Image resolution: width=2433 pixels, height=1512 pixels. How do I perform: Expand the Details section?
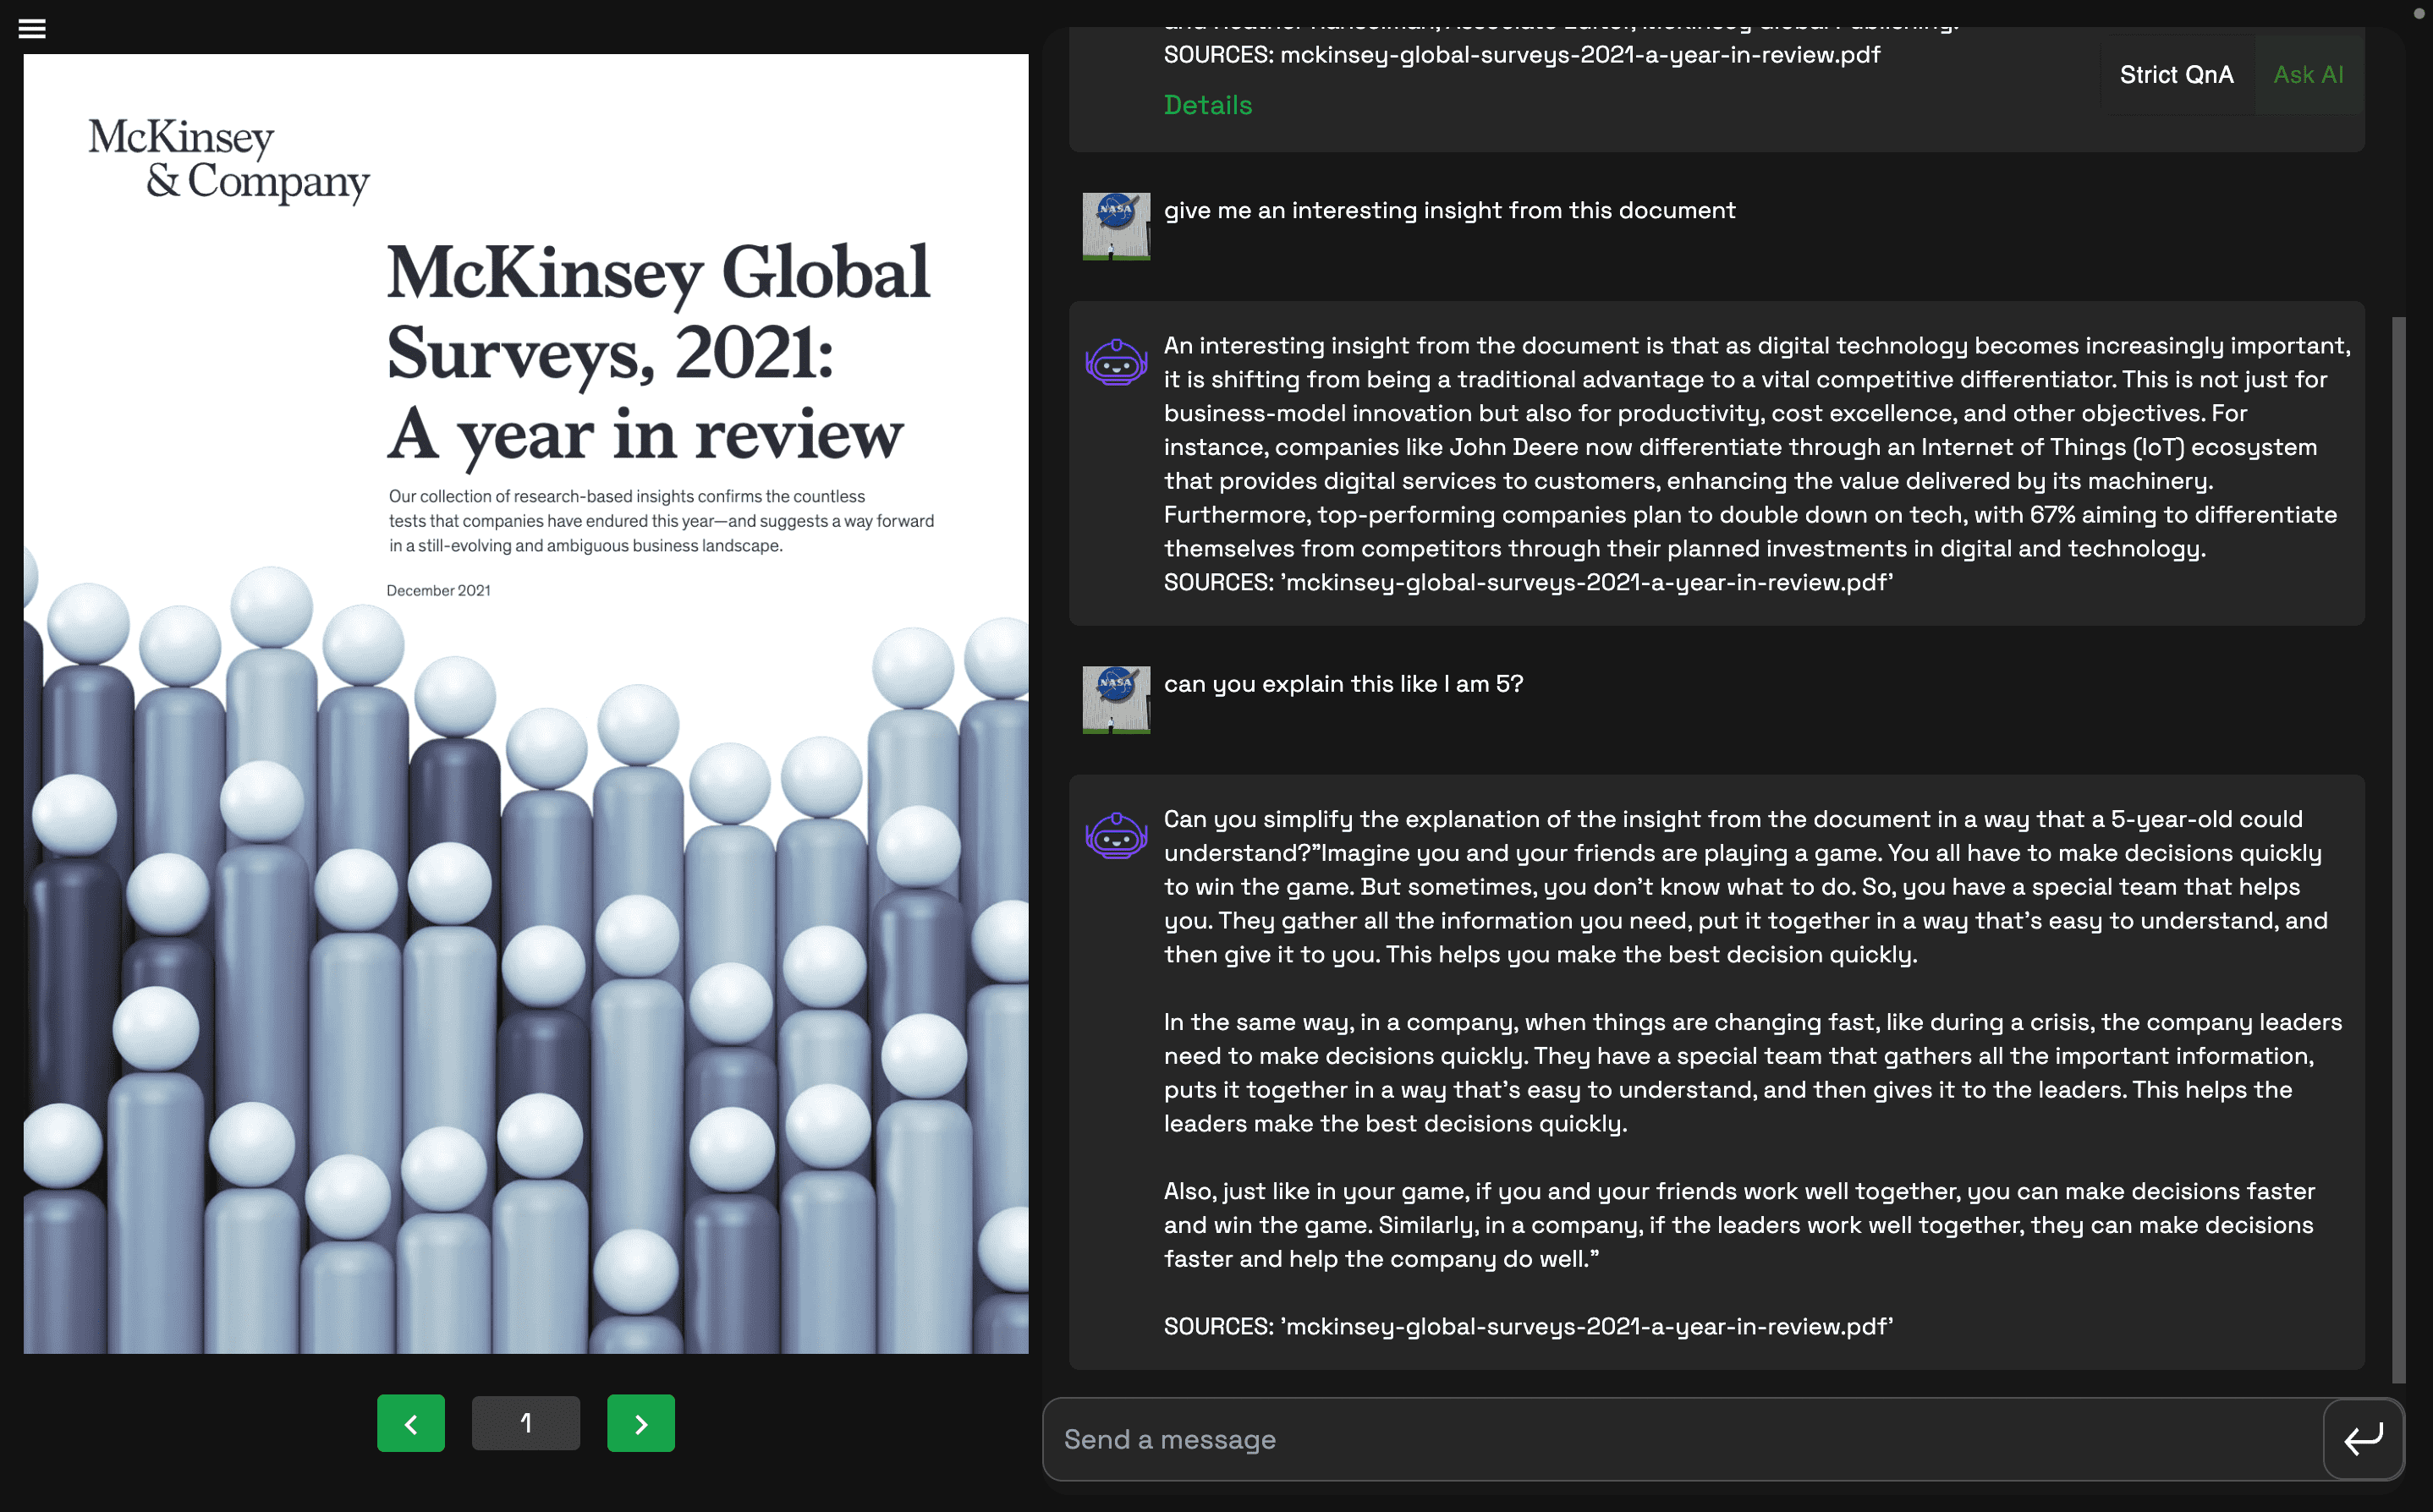[x=1207, y=105]
